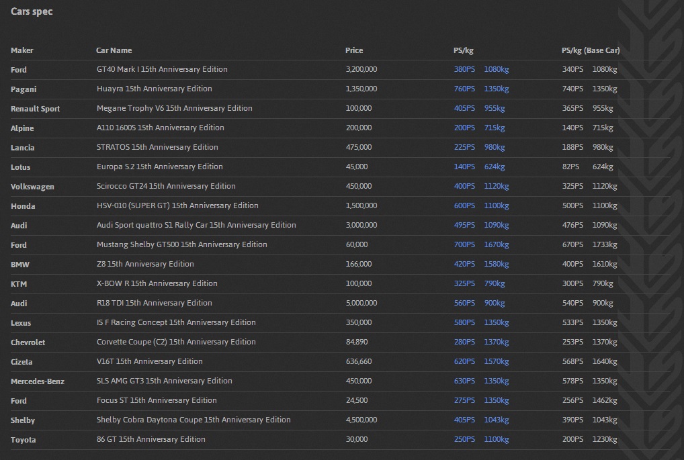The width and height of the screenshot is (684, 460).
Task: Click IS F Racing Concept 15th Anniversary Edition
Action: tap(176, 322)
